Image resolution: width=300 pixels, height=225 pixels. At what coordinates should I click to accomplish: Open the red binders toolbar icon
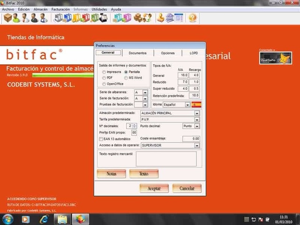click(85, 18)
